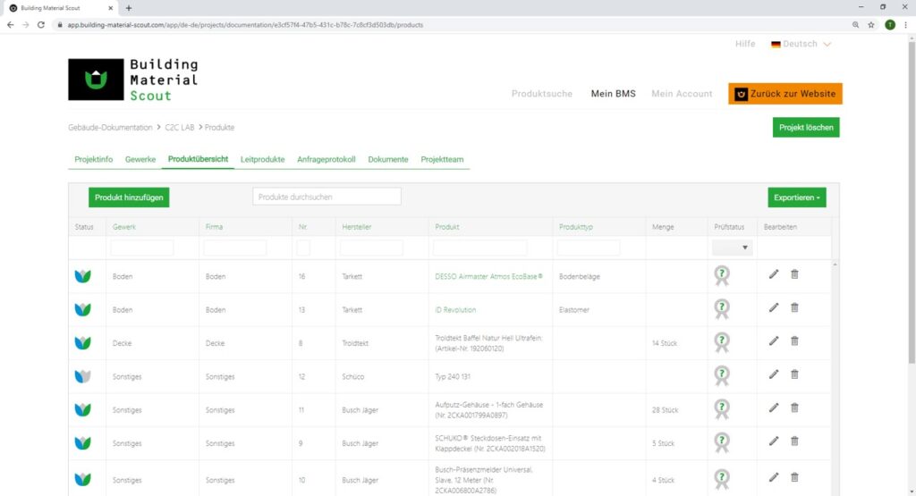Image resolution: width=916 pixels, height=496 pixels.
Task: Sort table by Produkt column header
Action: click(x=447, y=227)
